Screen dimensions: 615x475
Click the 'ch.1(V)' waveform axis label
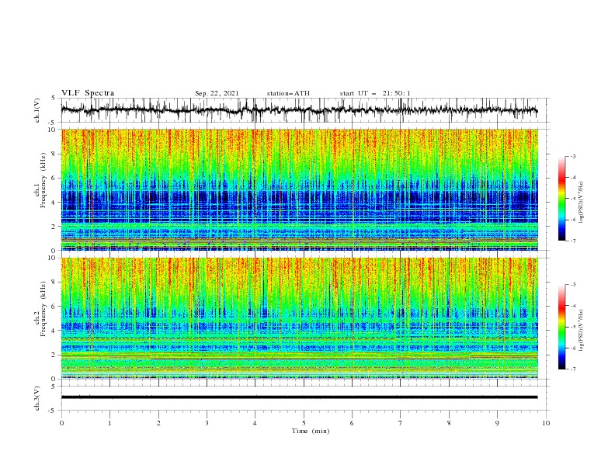[37, 110]
